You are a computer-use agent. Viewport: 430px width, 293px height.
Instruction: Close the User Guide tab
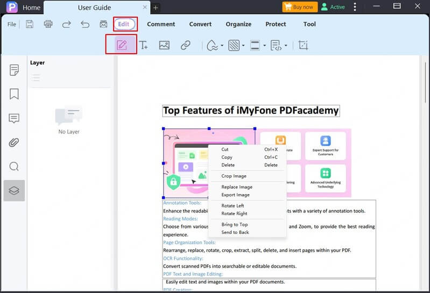point(145,8)
